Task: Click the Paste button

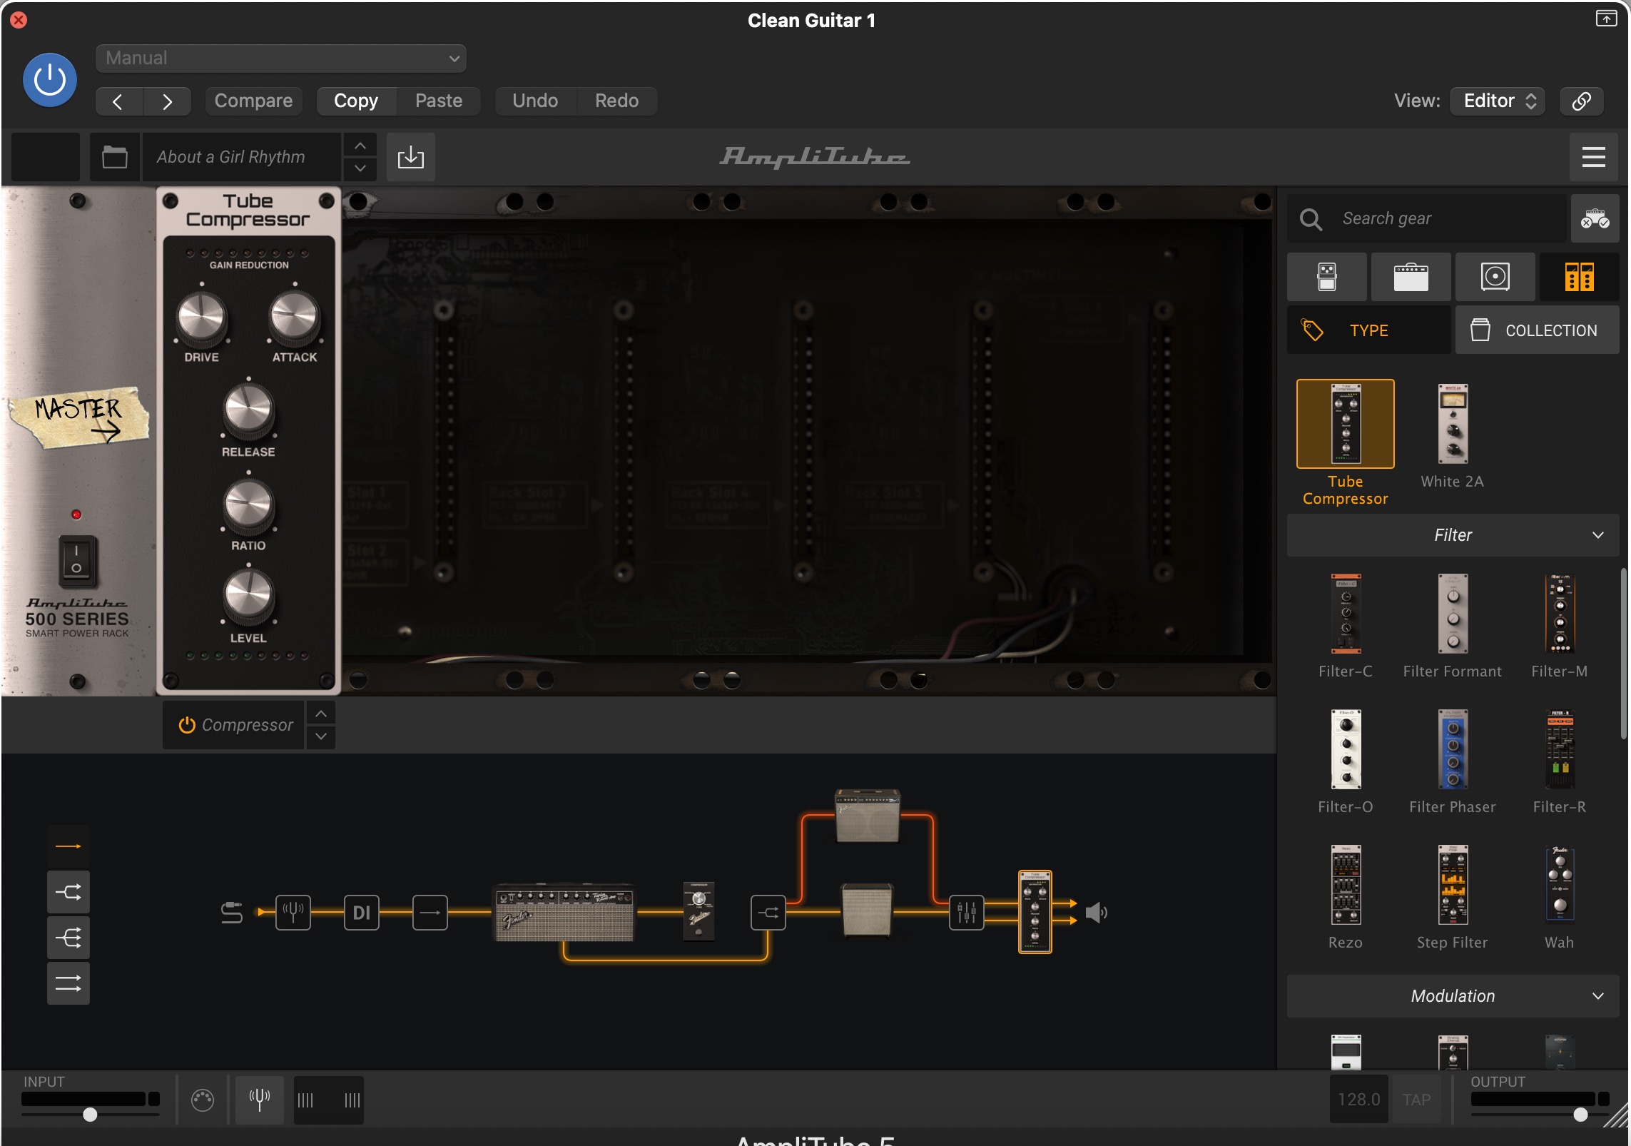Action: [x=439, y=101]
